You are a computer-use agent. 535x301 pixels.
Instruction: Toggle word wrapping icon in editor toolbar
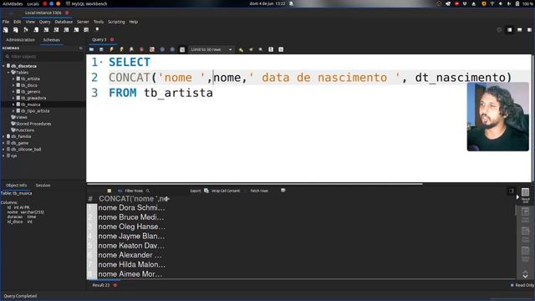click(281, 49)
